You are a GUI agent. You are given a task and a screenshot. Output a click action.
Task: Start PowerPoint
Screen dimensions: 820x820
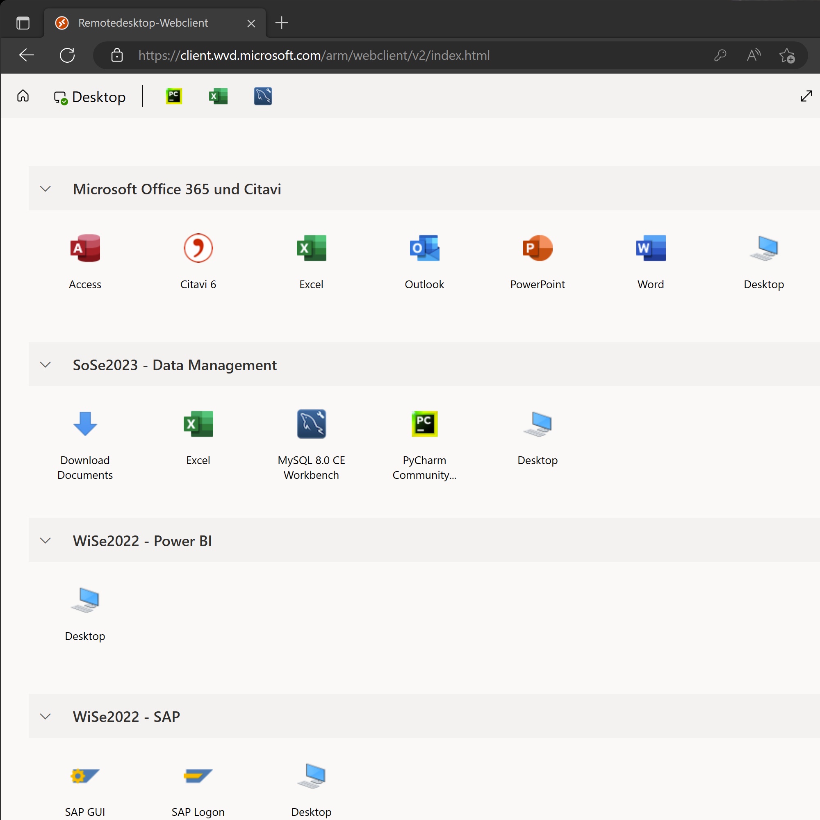point(538,262)
